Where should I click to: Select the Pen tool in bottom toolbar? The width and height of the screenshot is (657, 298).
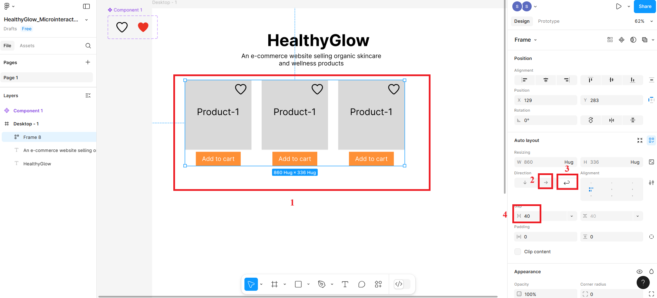[x=322, y=284]
